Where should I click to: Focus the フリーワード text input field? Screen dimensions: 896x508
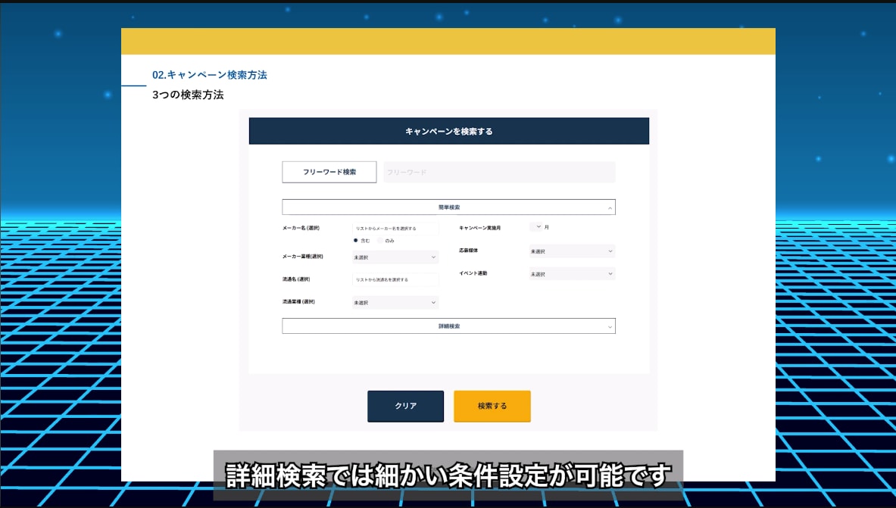point(499,172)
